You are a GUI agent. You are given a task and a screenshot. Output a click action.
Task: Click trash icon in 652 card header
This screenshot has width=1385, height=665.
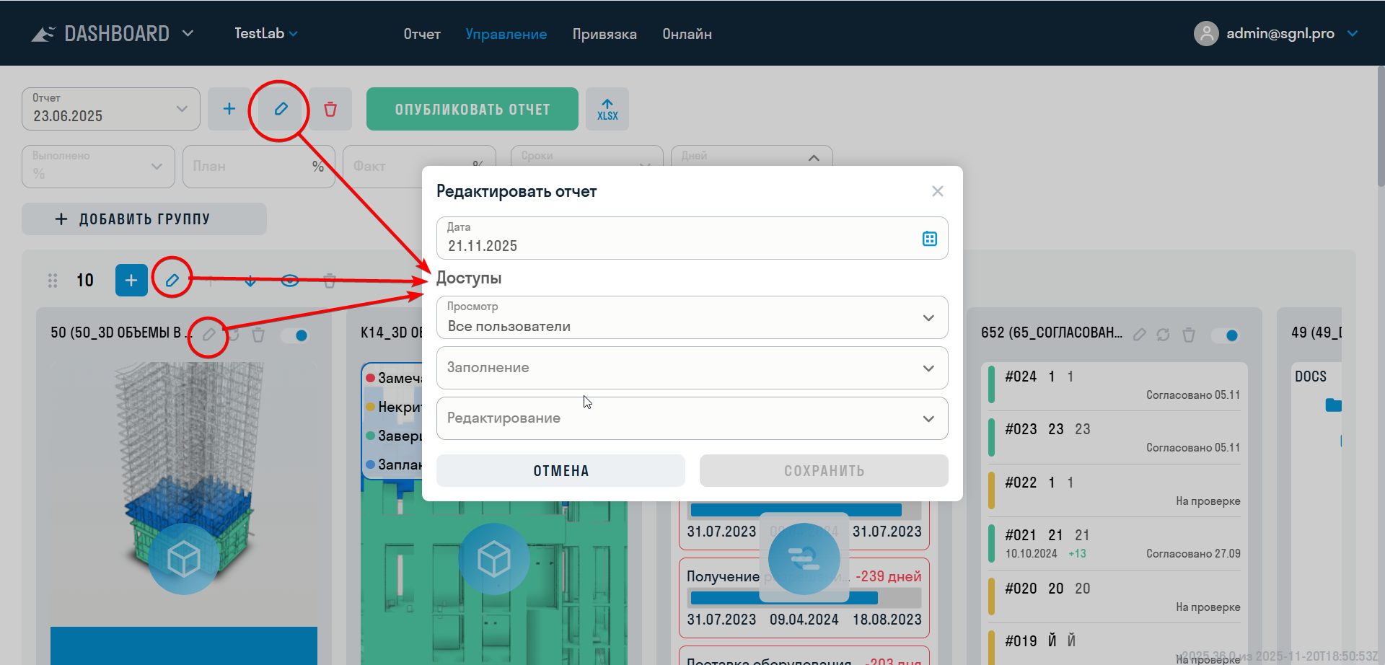point(1189,335)
